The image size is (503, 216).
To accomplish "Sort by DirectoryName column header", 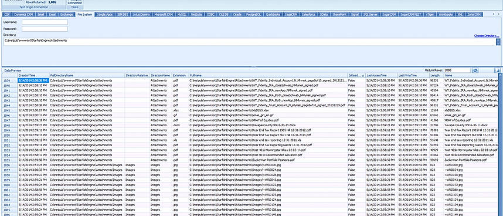I will tap(161, 75).
